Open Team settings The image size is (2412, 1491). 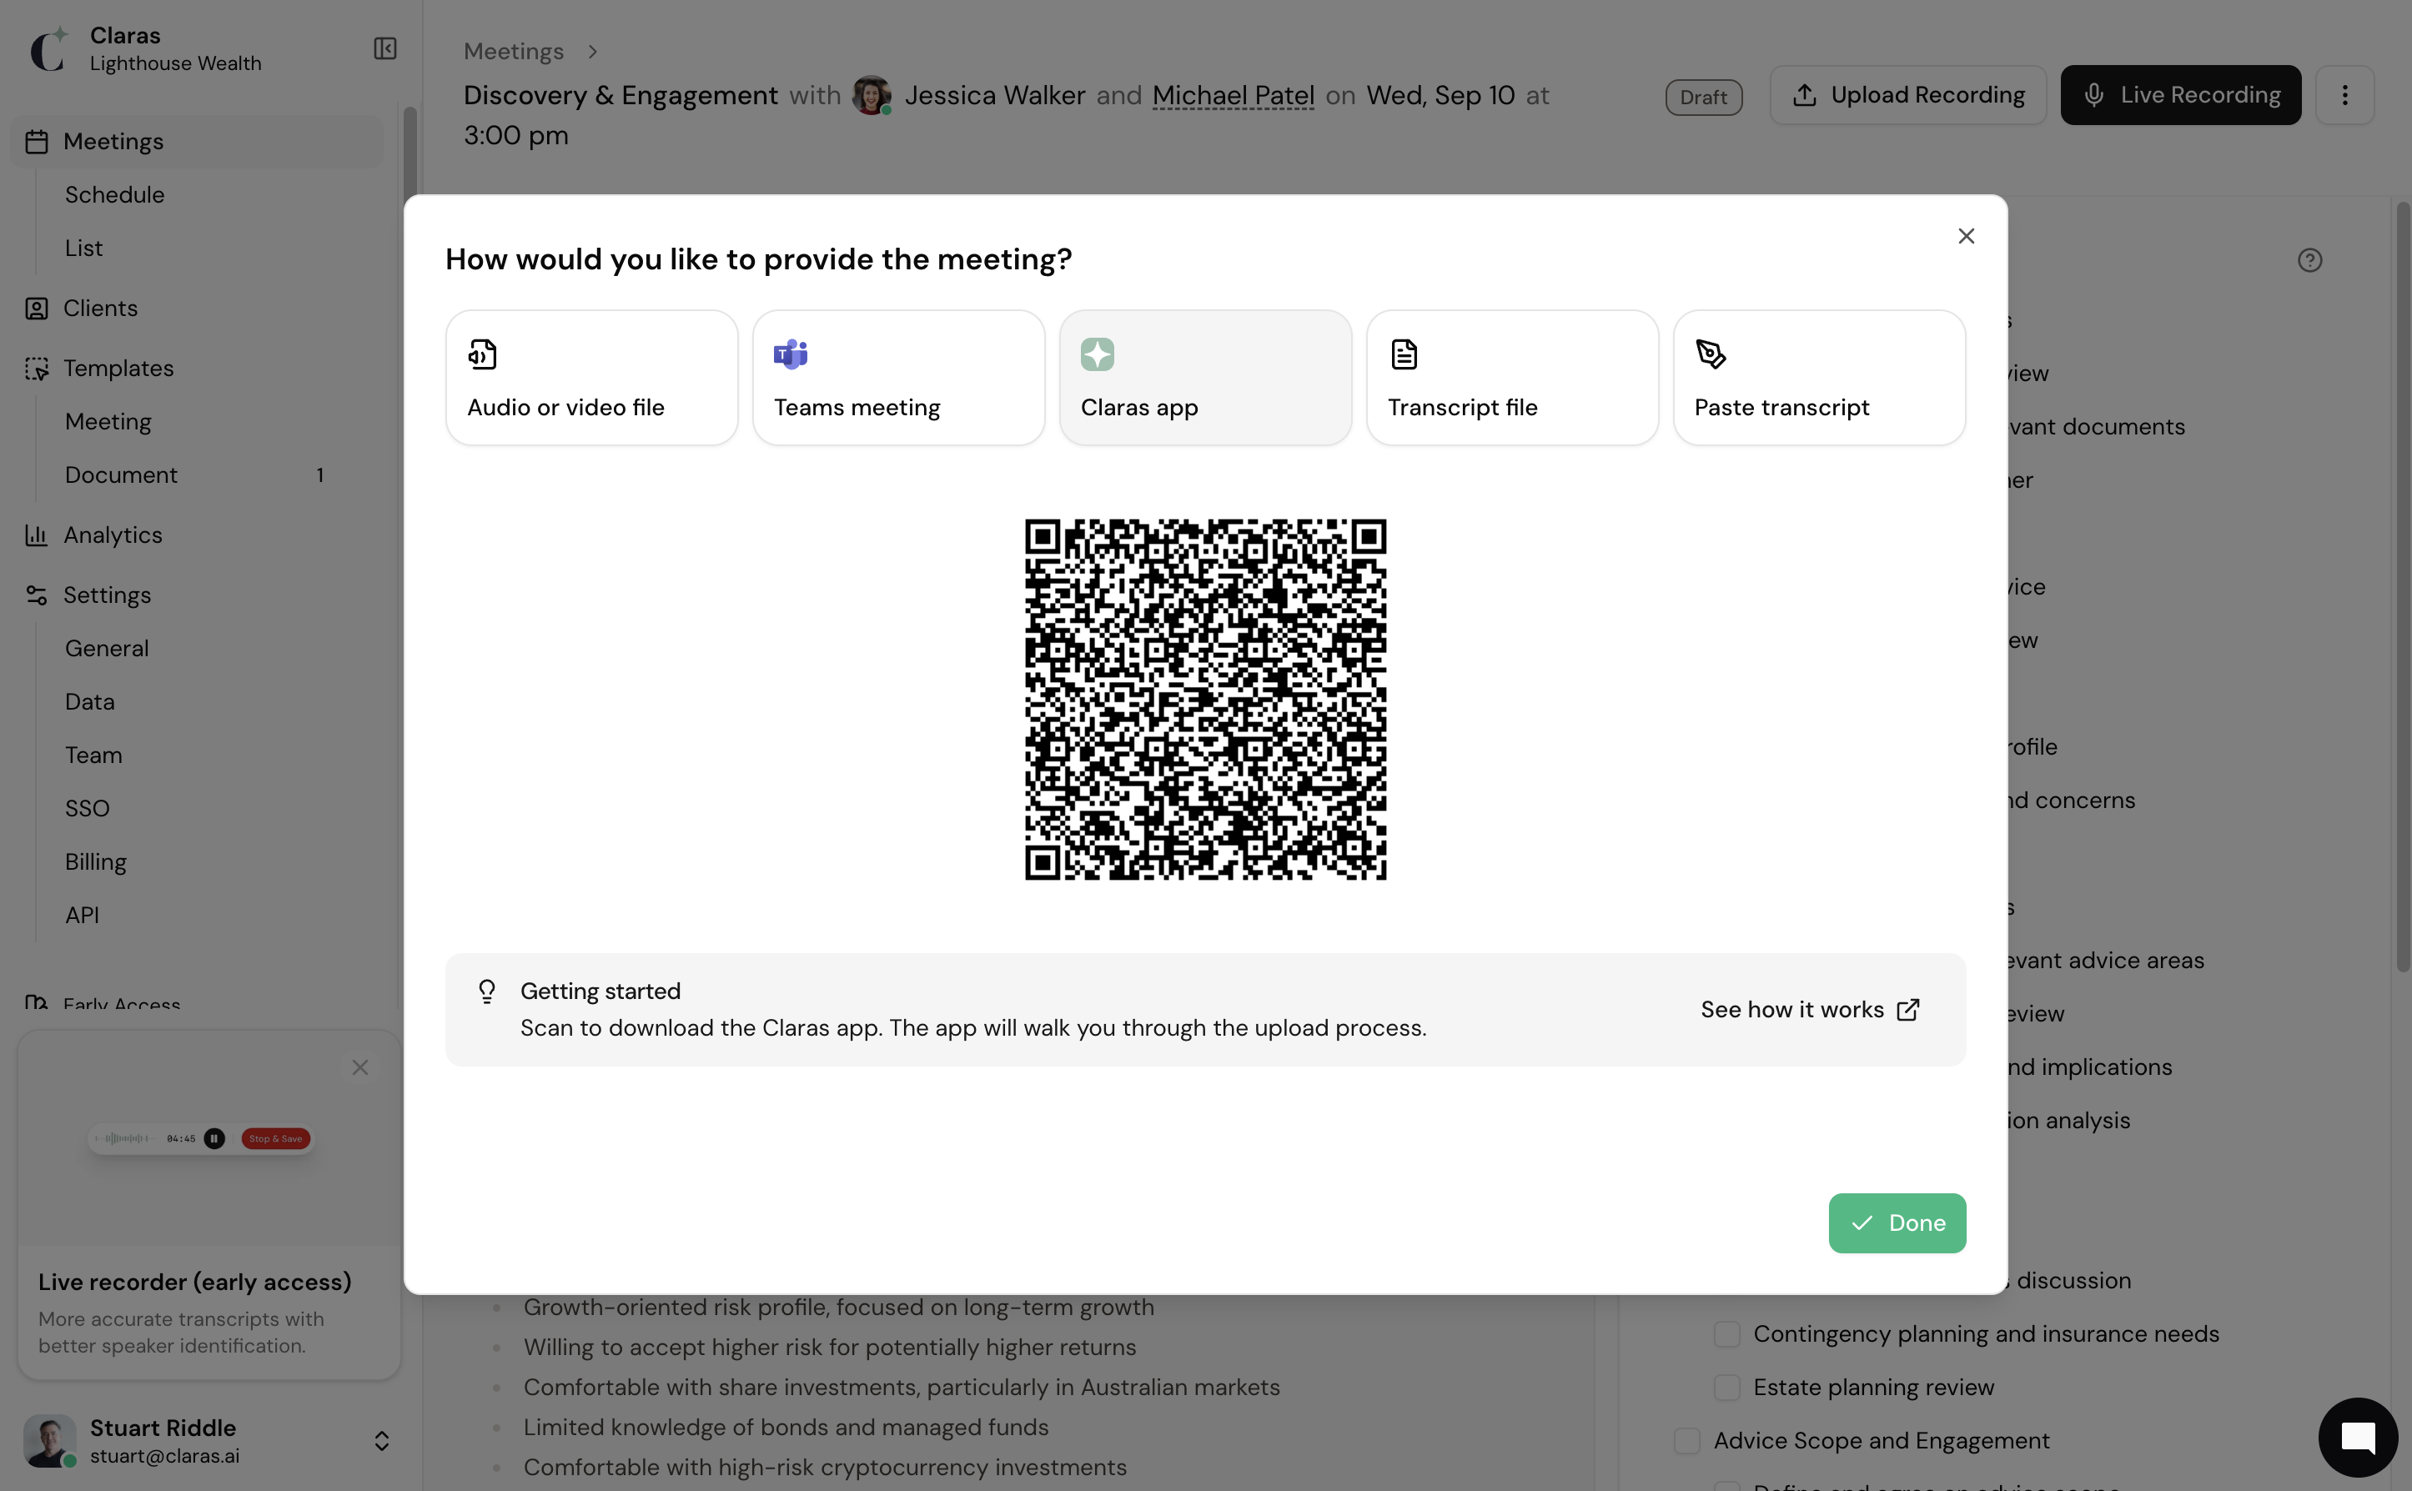click(x=93, y=756)
